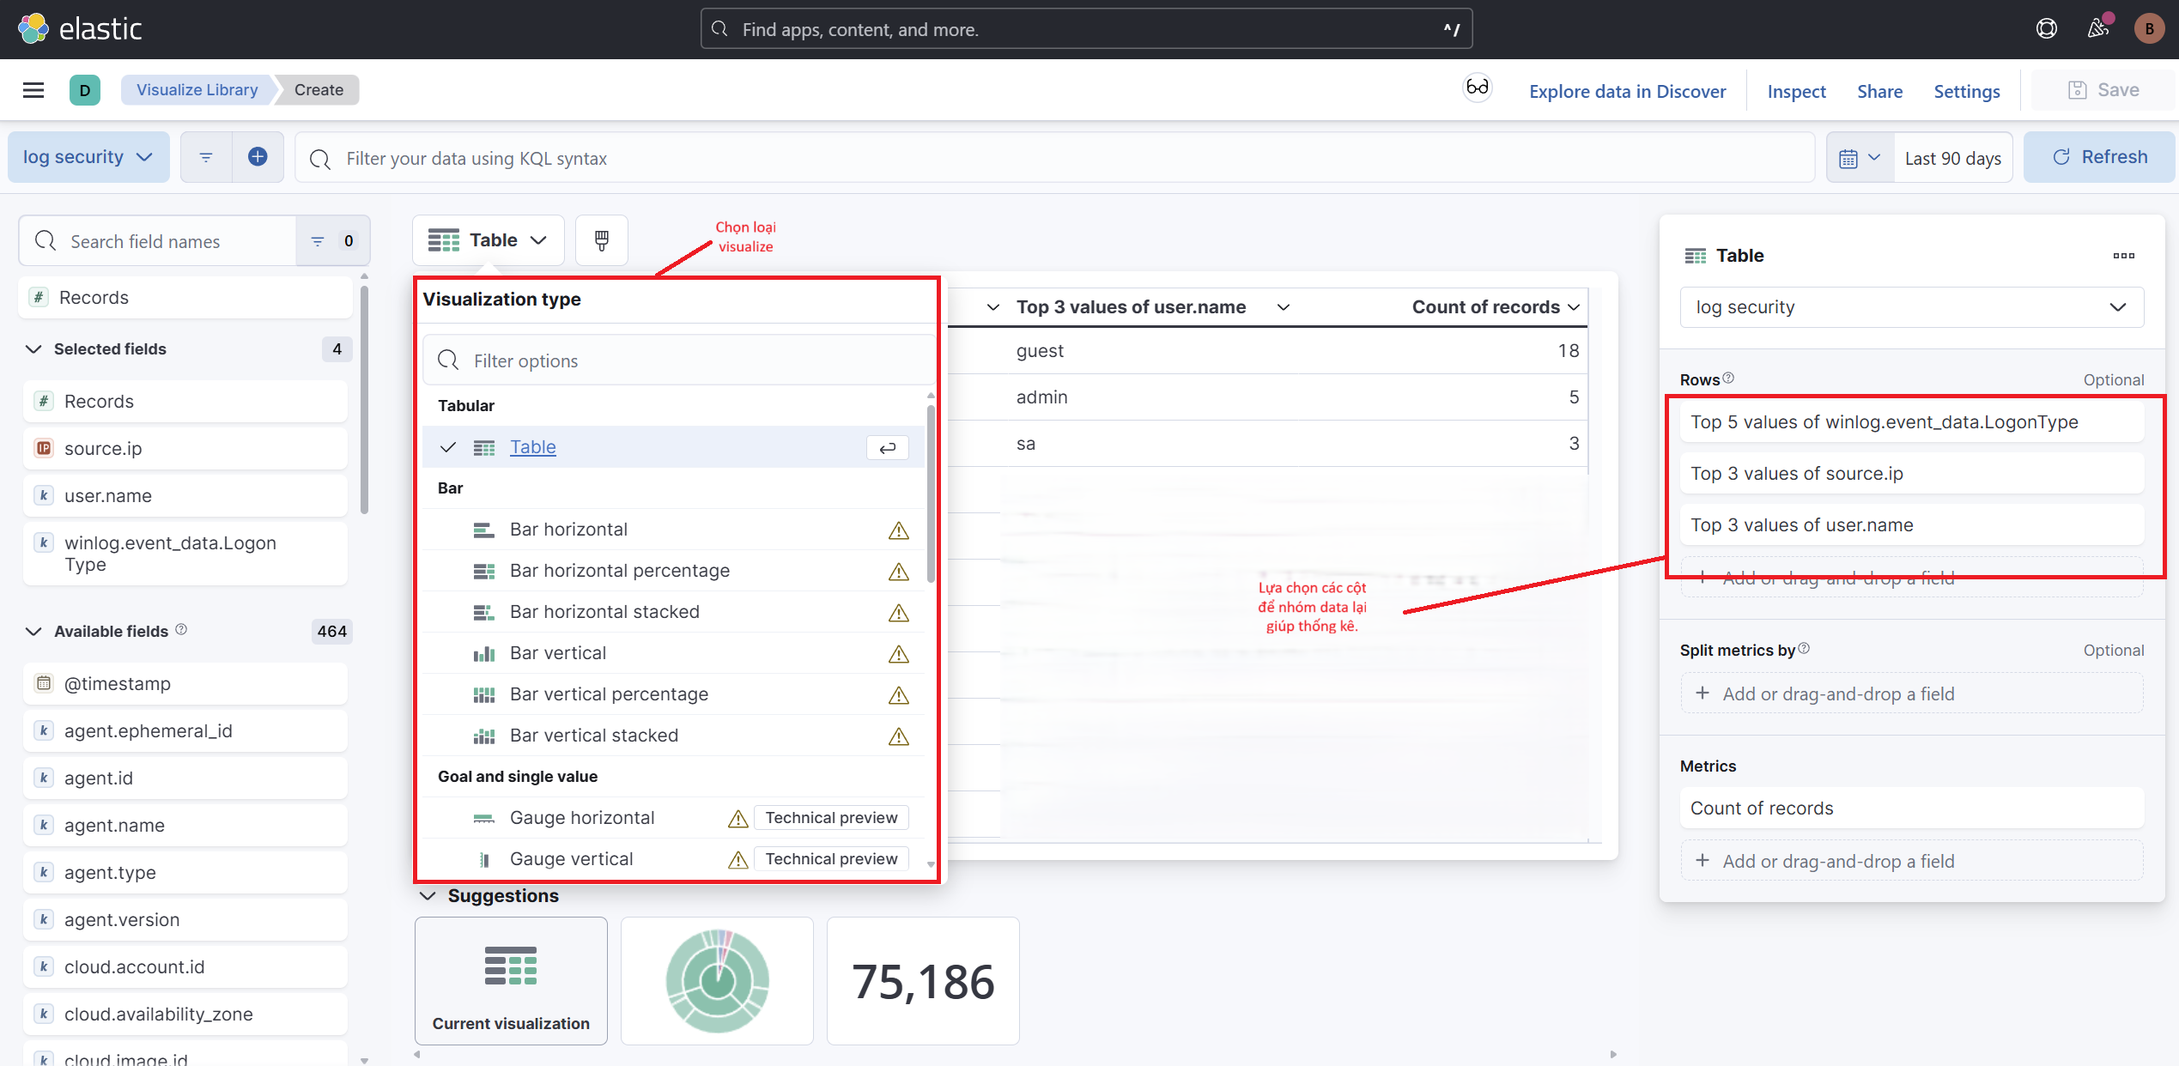2179x1066 pixels.
Task: Collapse the Selected fields section
Action: point(33,349)
